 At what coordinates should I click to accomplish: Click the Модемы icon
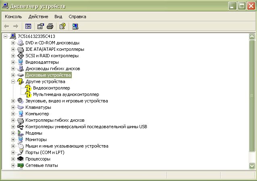click(x=21, y=133)
